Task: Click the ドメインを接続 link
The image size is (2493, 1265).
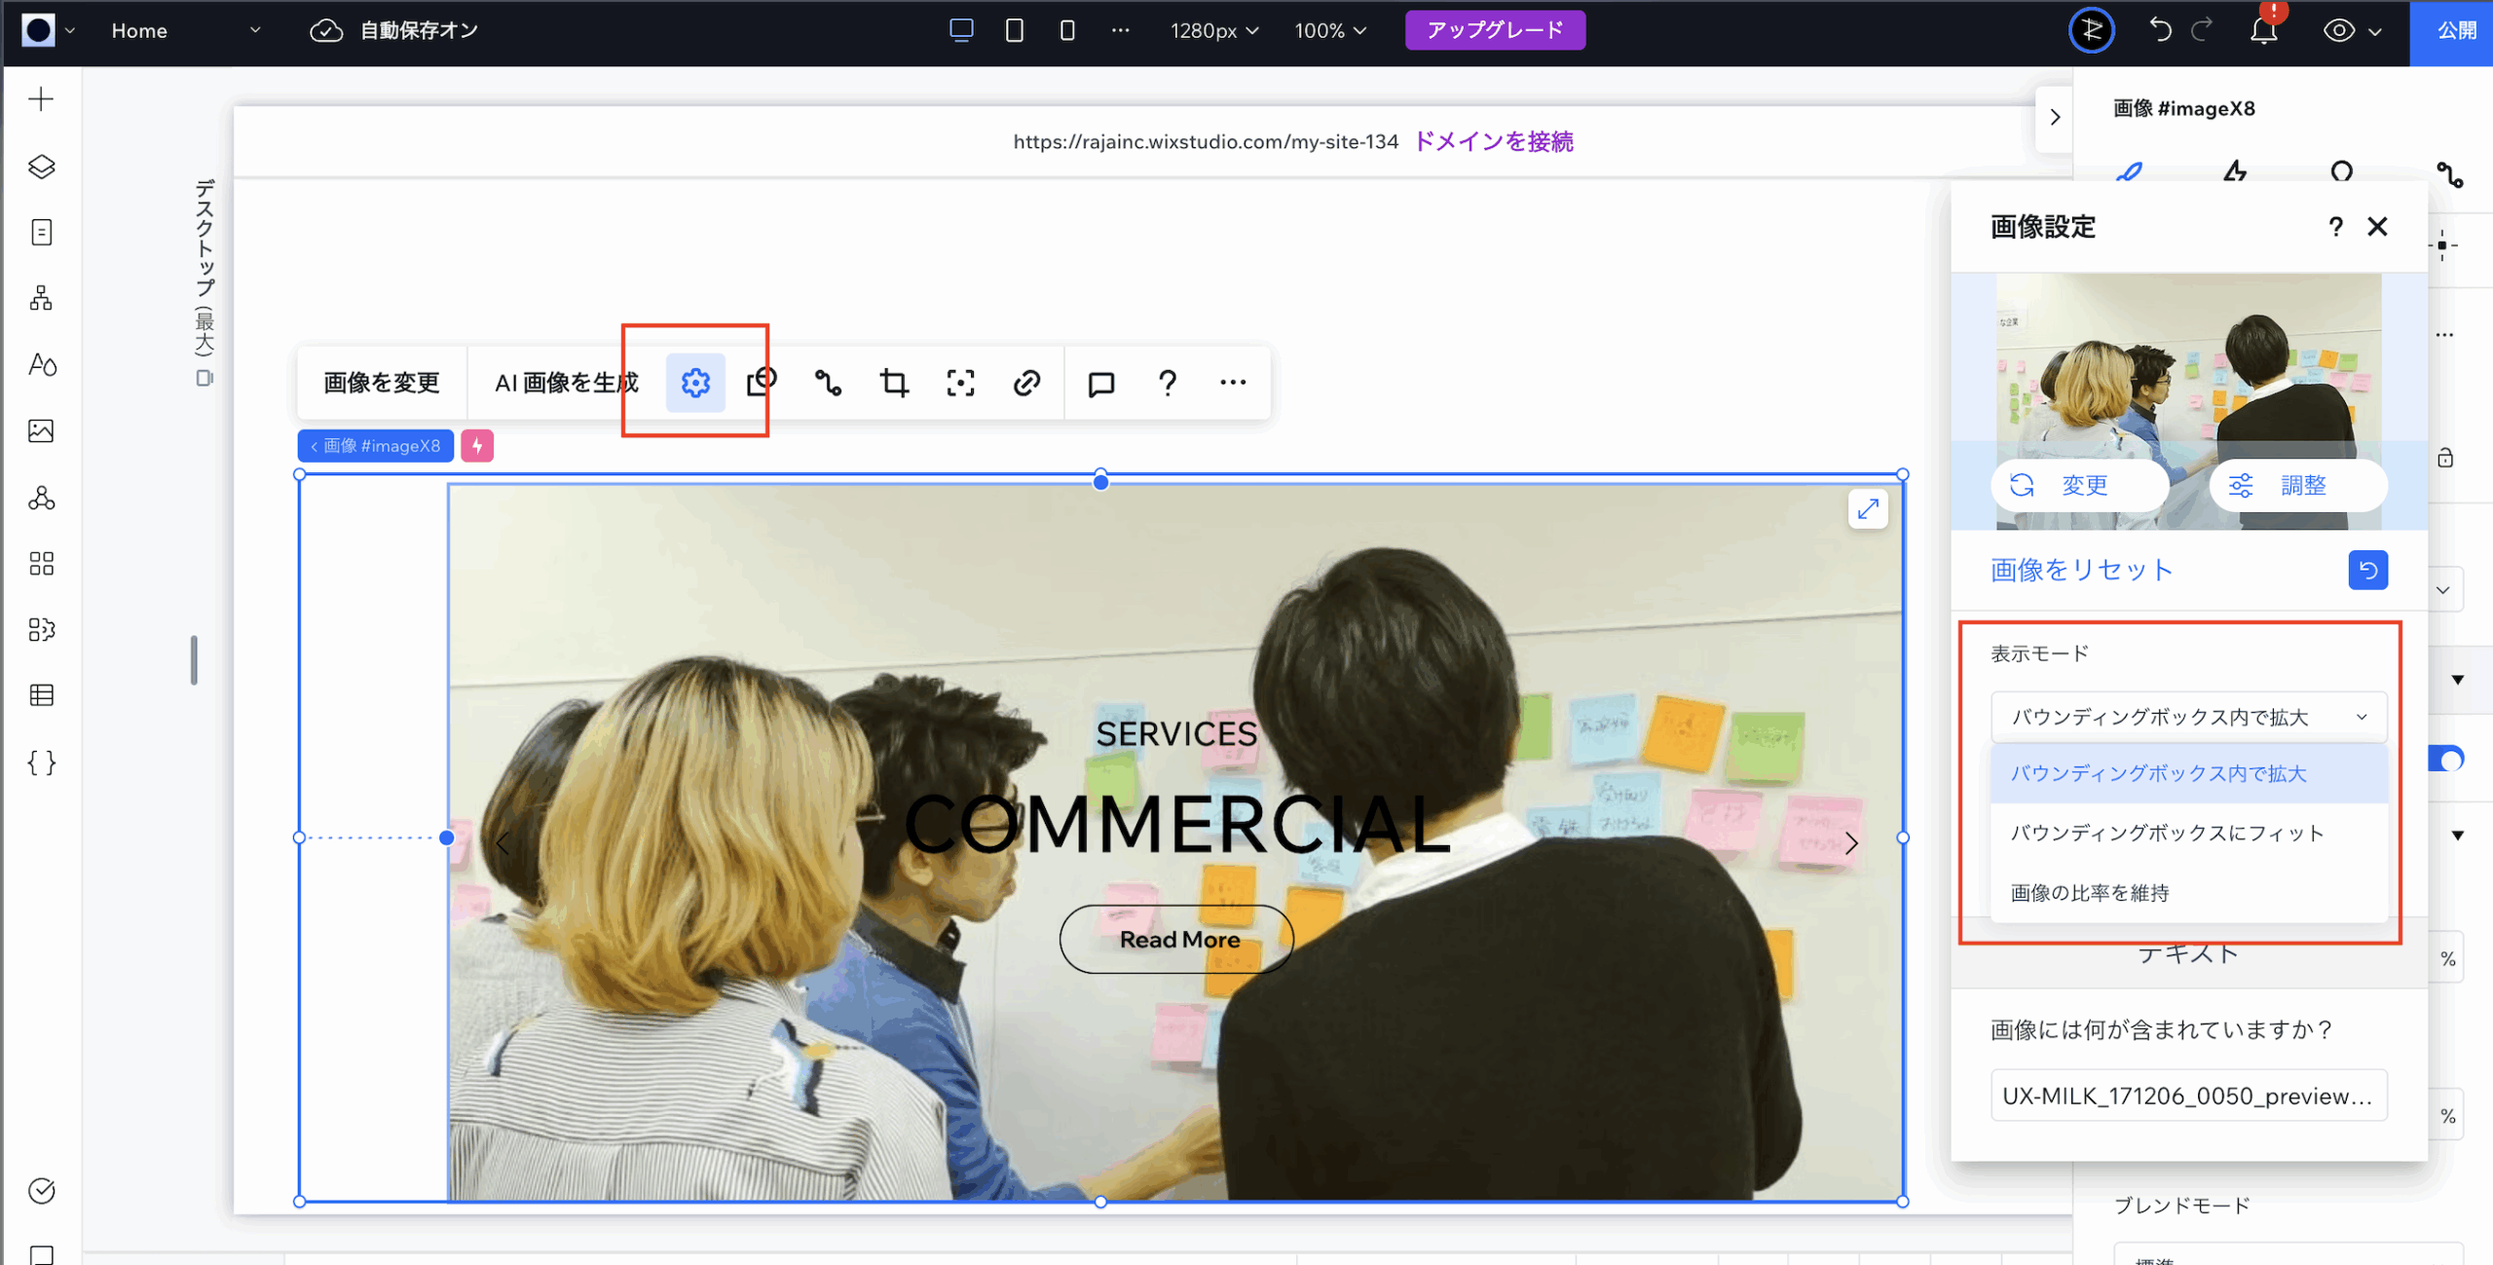Action: [1492, 141]
